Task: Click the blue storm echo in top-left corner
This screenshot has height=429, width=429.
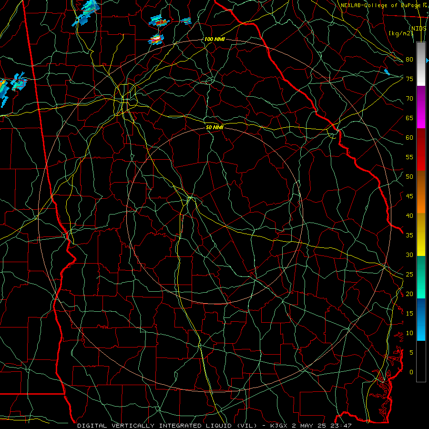Action: [x=86, y=13]
